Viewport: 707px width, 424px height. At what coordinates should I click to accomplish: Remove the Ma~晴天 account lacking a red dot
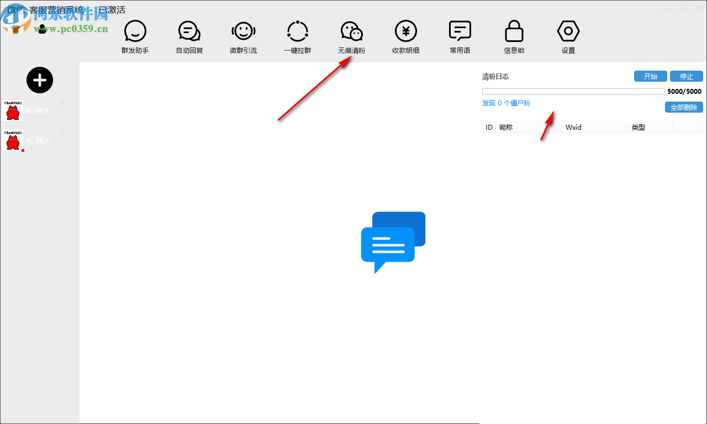(x=62, y=103)
